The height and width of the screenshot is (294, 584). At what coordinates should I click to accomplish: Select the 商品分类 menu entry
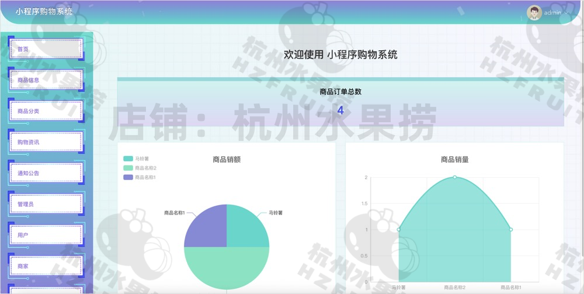(x=46, y=111)
